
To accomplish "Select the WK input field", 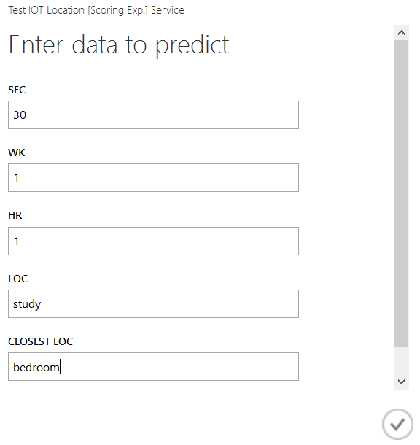I will (153, 178).
